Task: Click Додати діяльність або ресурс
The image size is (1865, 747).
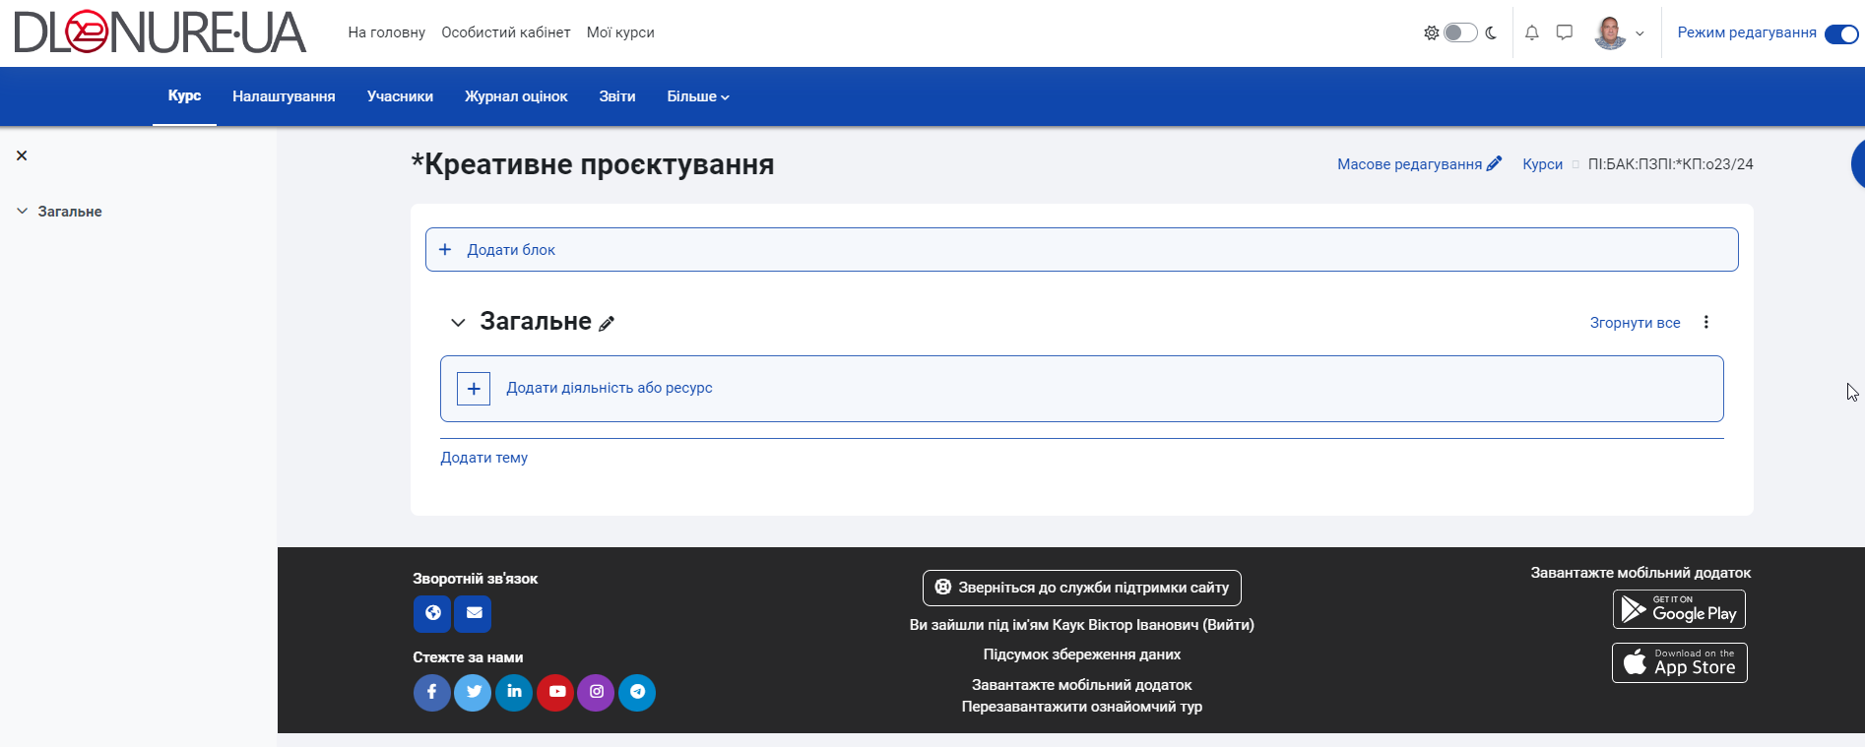Action: [x=1081, y=389]
